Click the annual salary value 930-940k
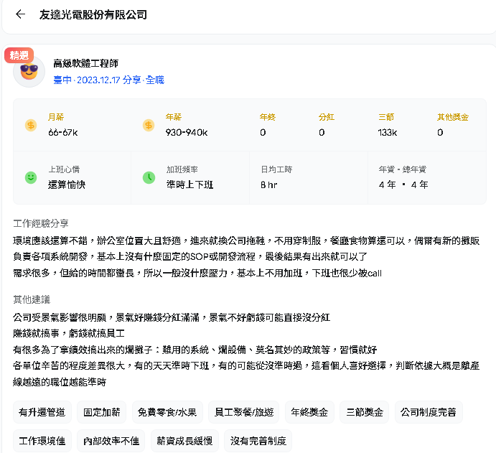 click(x=187, y=133)
